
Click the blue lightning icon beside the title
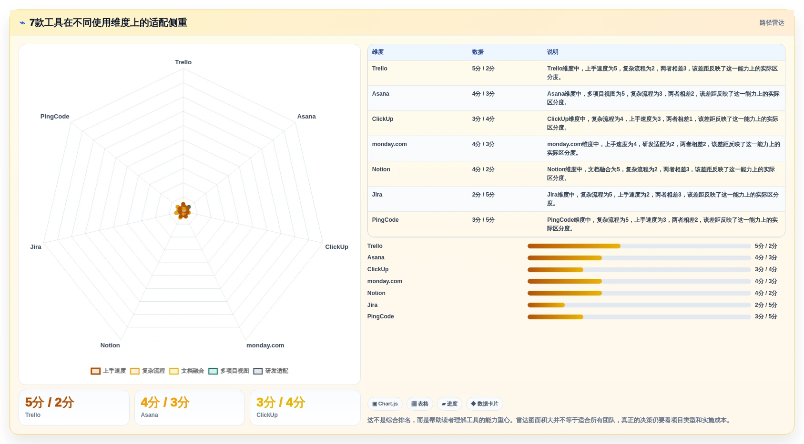click(x=22, y=23)
